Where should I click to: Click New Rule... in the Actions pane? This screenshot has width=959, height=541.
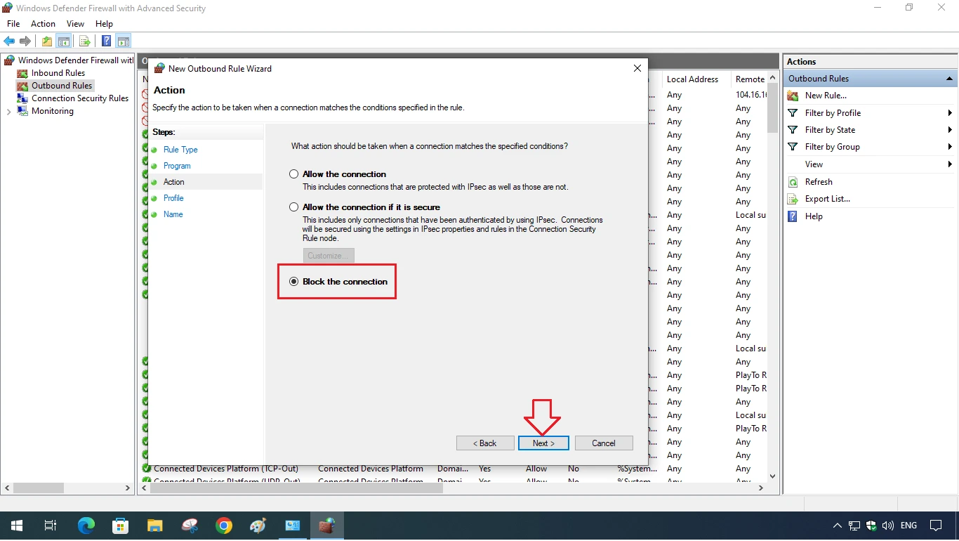point(826,96)
